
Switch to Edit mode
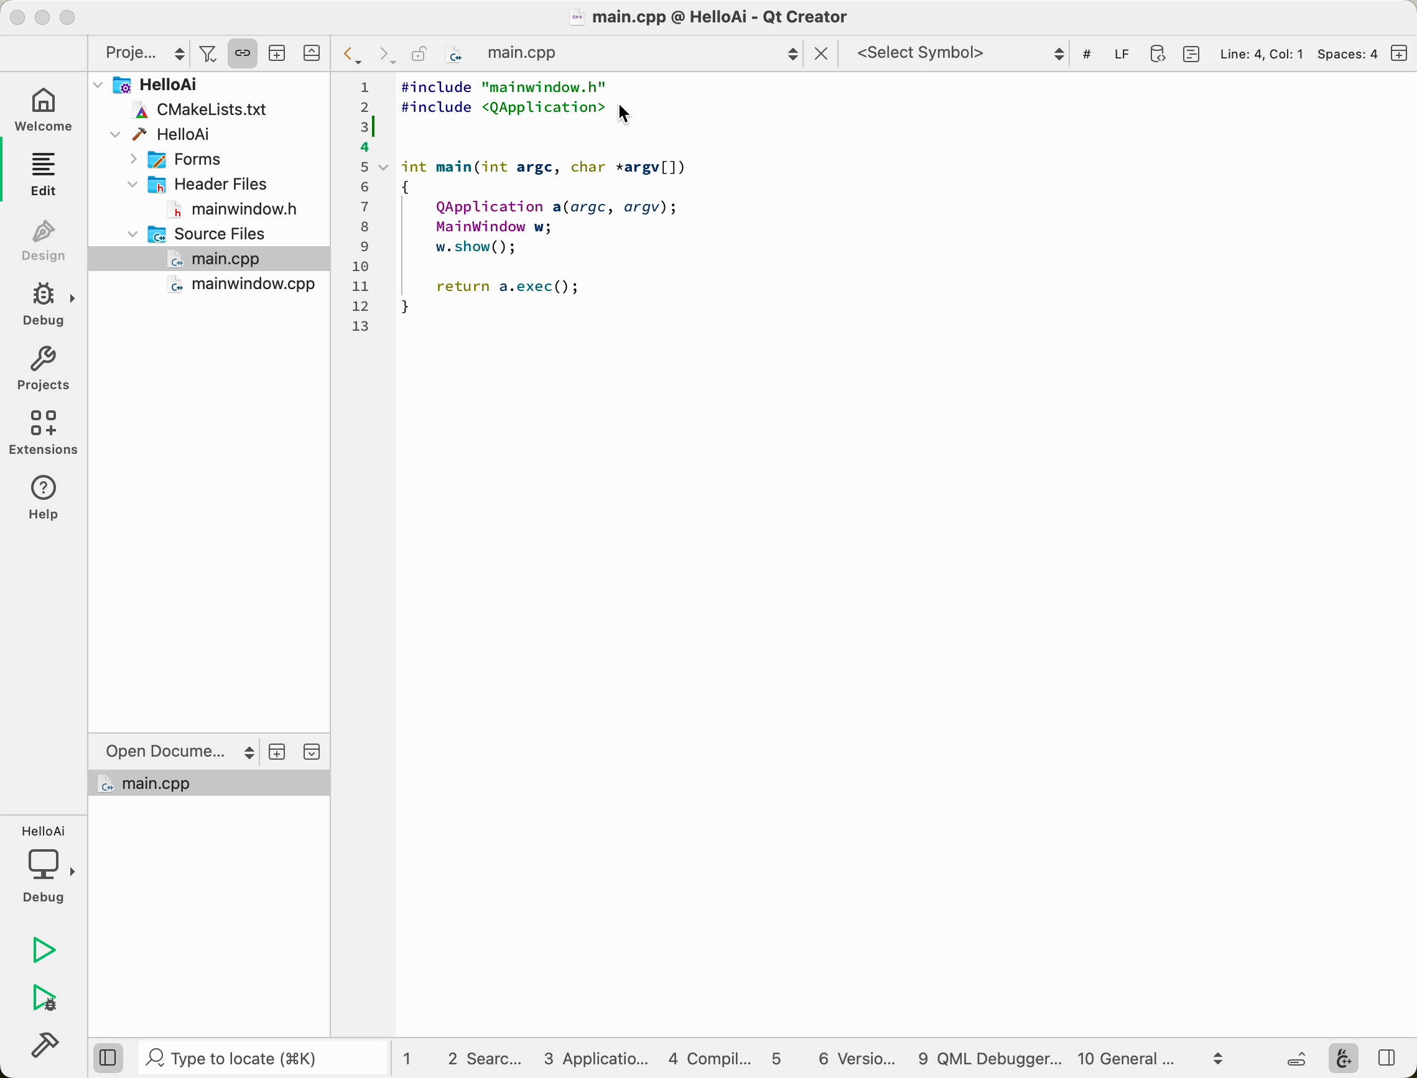pos(43,174)
